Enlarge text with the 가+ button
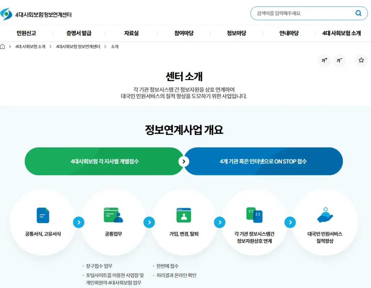This screenshot has height=288, width=371. [324, 60]
